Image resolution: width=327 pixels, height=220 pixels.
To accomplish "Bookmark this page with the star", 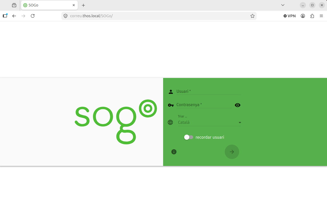I will coord(253,16).
